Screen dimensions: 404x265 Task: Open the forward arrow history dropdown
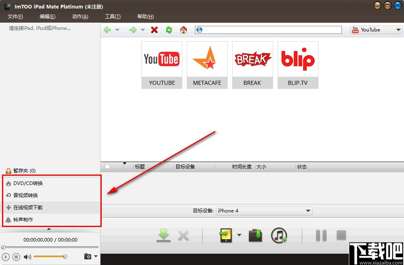coord(143,30)
